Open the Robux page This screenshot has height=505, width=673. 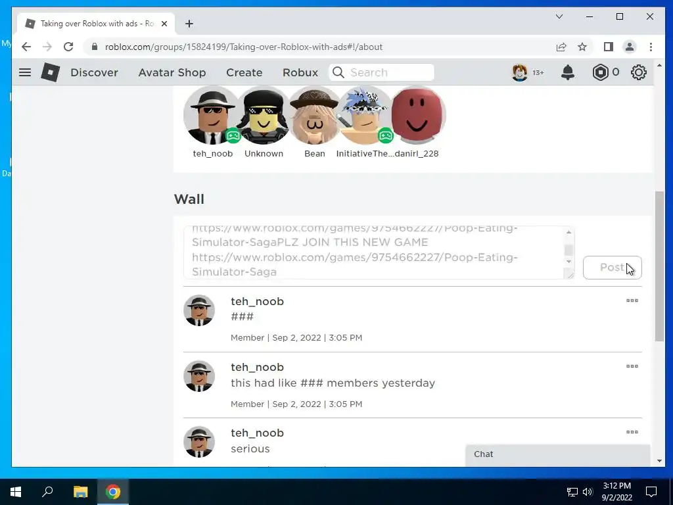[300, 72]
